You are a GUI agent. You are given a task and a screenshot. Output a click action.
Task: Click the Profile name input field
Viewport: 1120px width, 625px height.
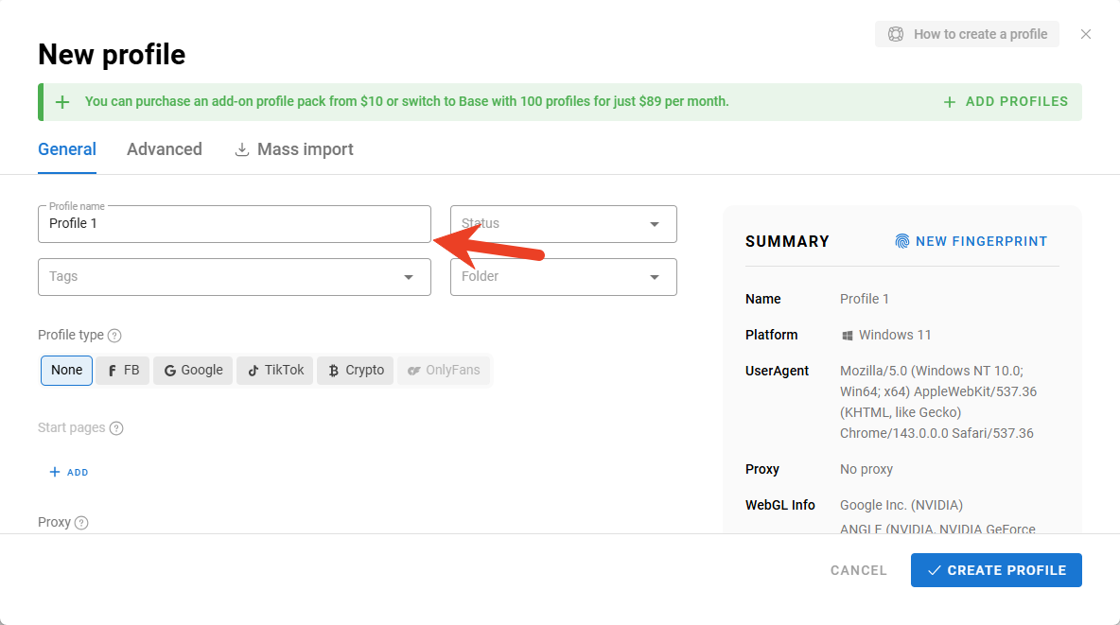click(234, 224)
